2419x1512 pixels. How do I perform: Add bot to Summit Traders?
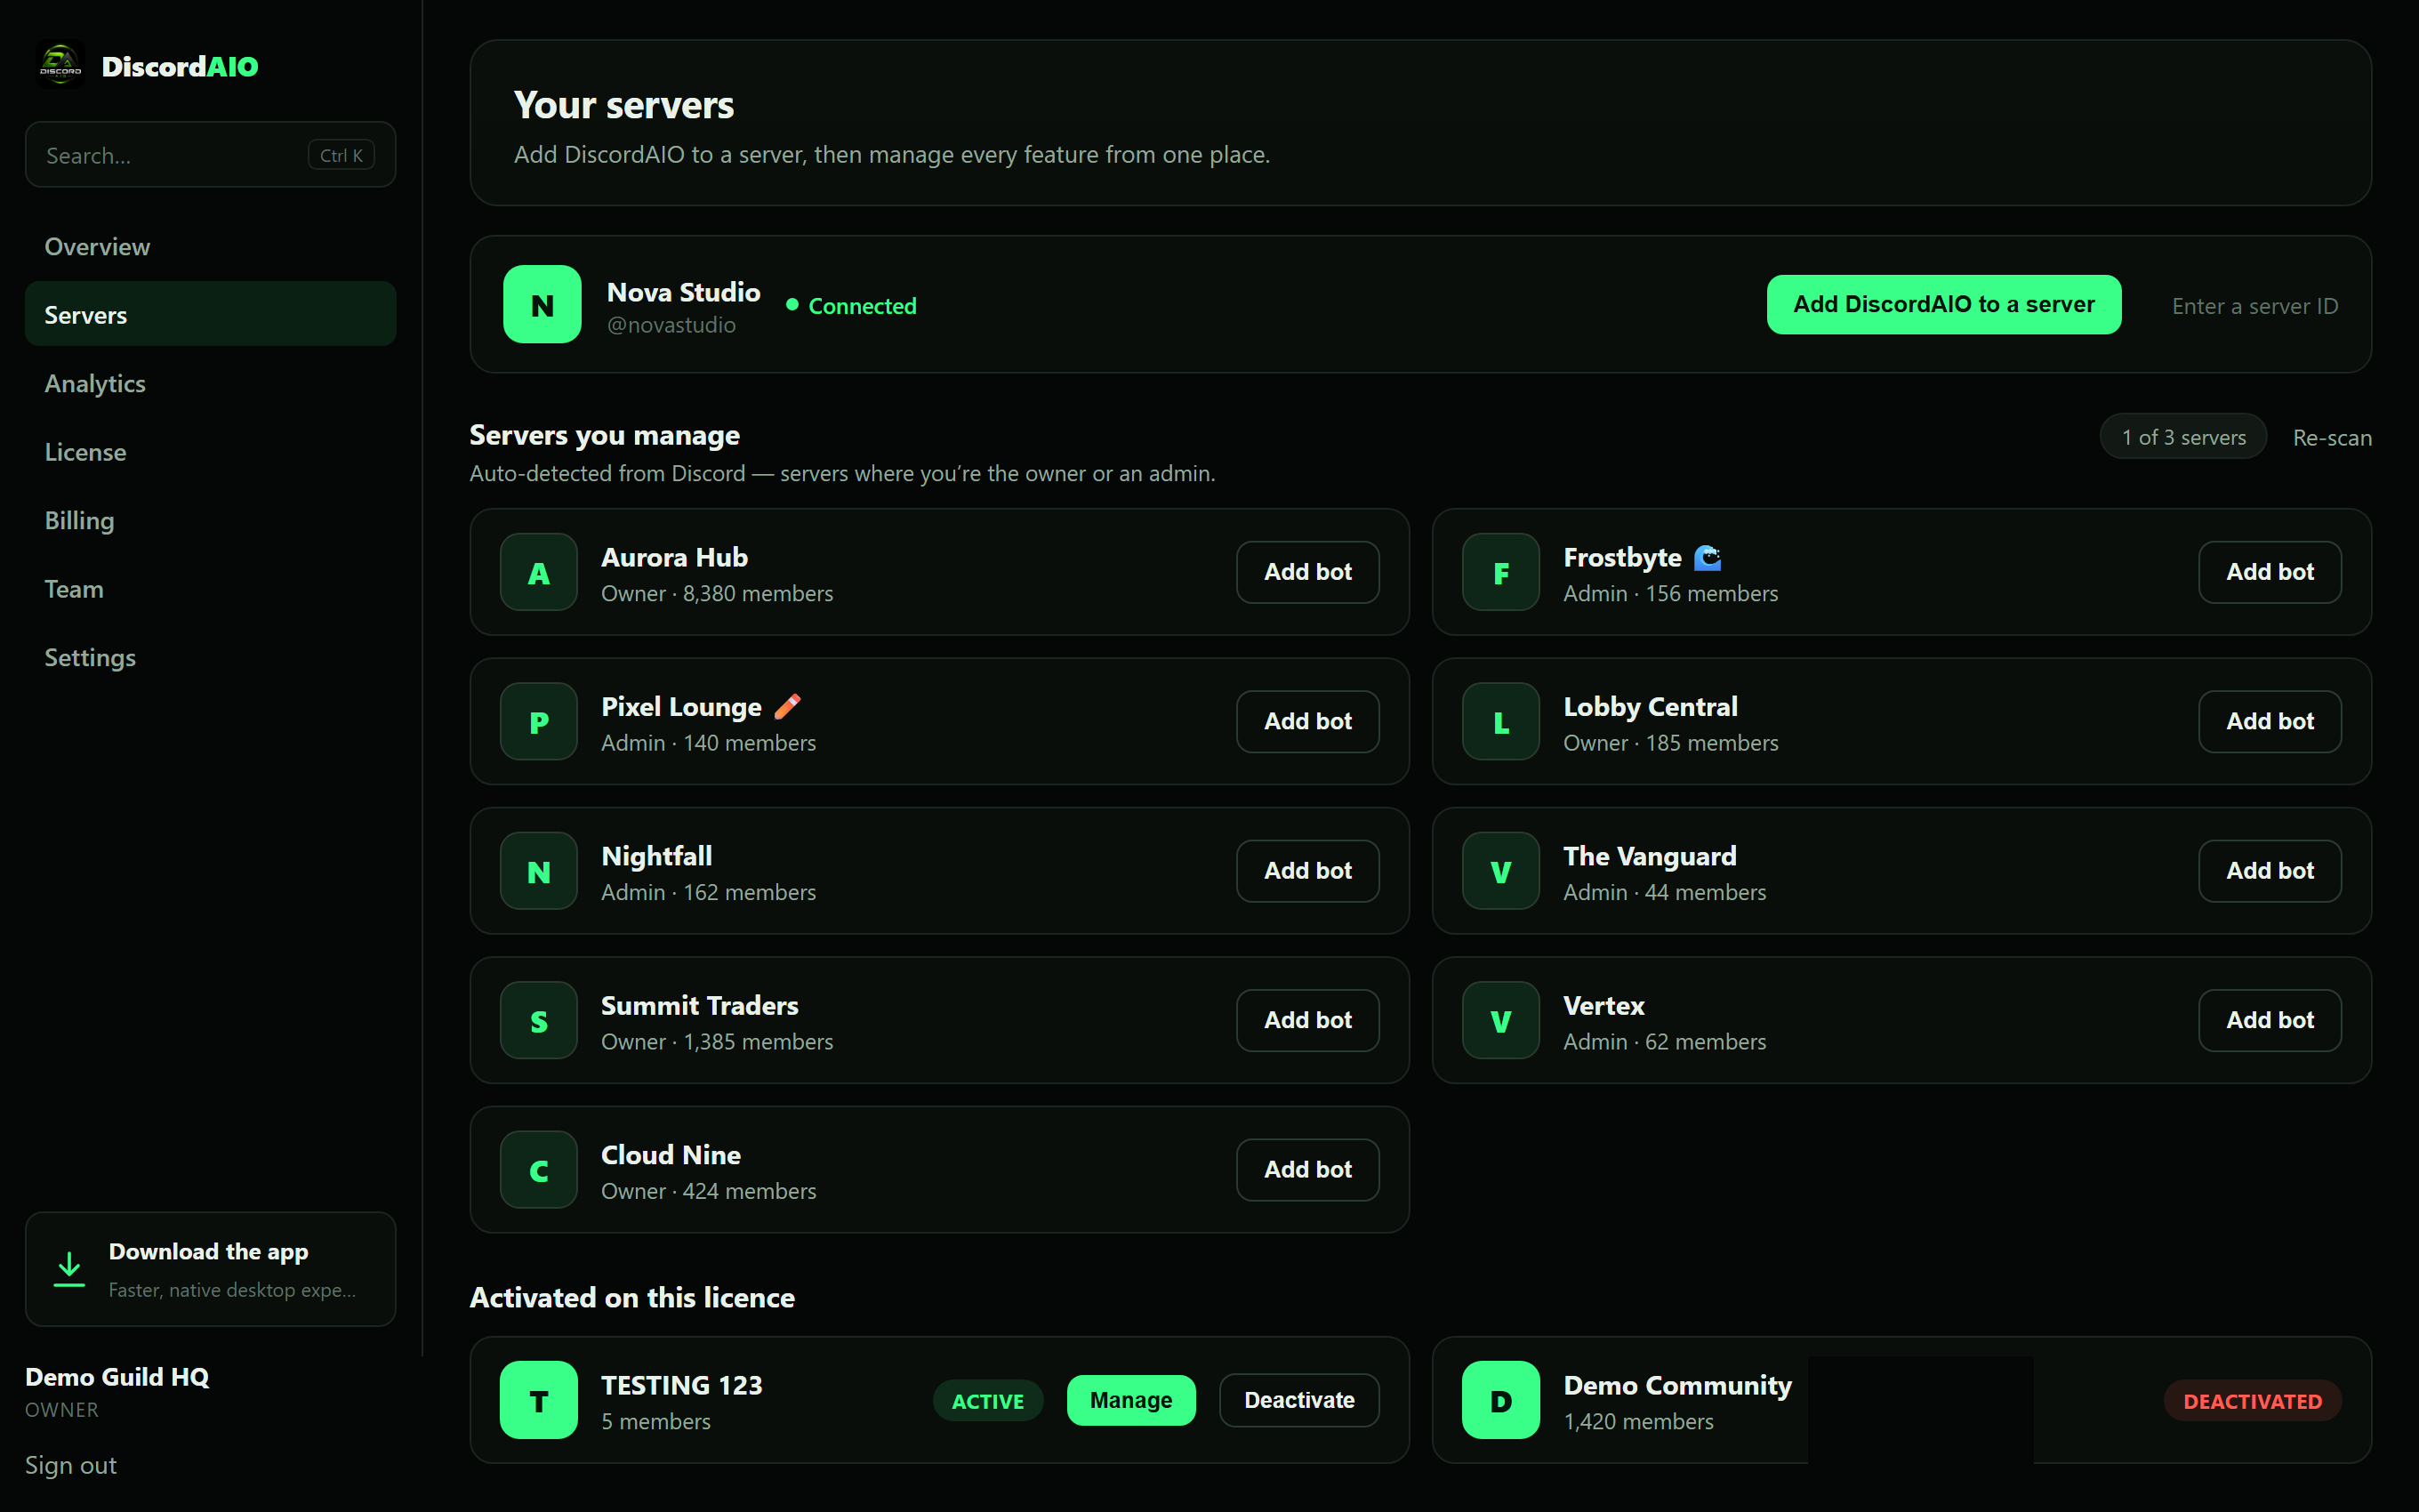1307,1020
